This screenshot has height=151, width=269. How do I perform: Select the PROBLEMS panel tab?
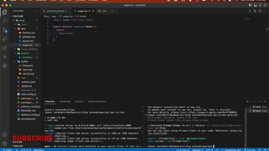(65, 102)
